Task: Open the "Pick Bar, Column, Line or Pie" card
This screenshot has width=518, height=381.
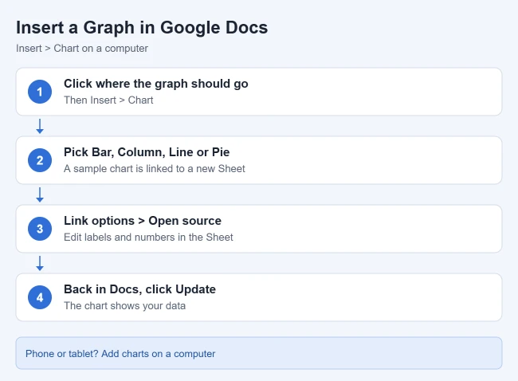Action: [x=259, y=160]
